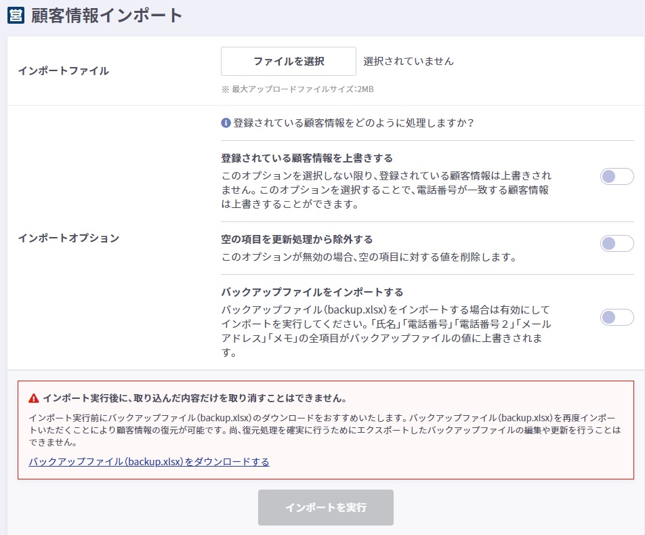The height and width of the screenshot is (535, 645).
Task: Turn on the バックアップファイルをインポートする switch
Action: pos(617,317)
